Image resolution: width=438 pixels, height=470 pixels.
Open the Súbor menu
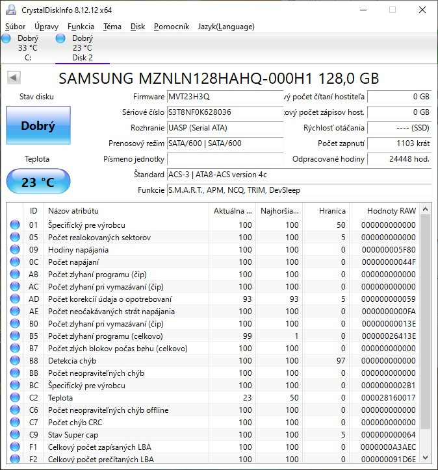coord(16,27)
